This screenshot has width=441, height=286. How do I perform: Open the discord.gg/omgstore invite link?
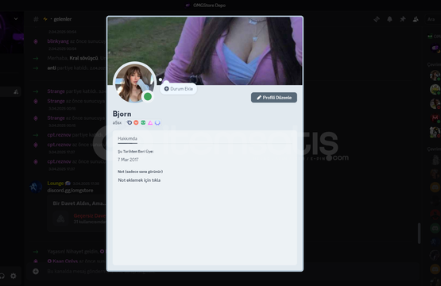[x=70, y=191]
